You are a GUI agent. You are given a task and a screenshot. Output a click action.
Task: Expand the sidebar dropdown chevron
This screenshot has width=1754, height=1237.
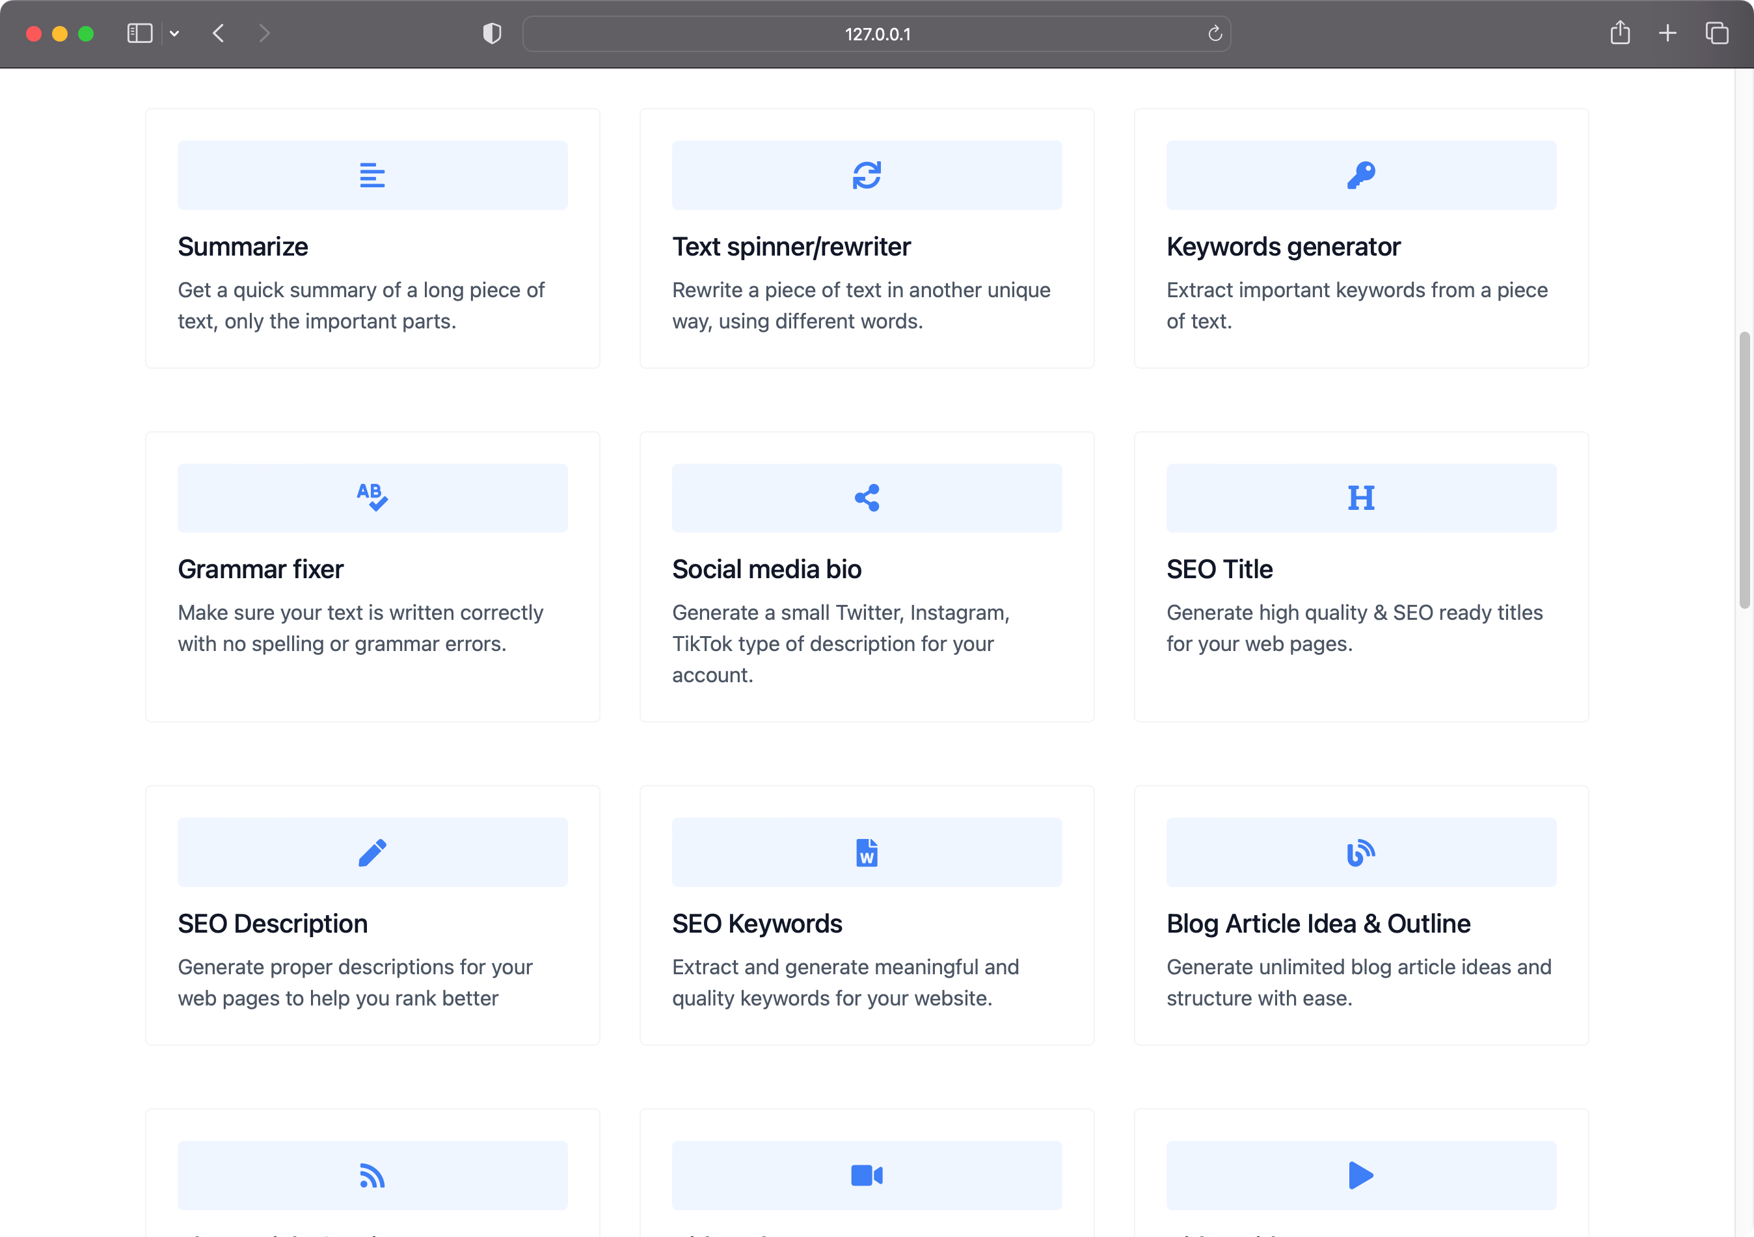(x=174, y=34)
